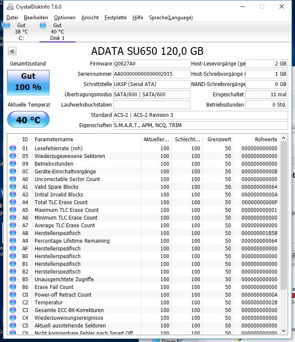Click the Schlecht... column header
Image resolution: width=295 pixels, height=342 pixels.
[x=187, y=140]
